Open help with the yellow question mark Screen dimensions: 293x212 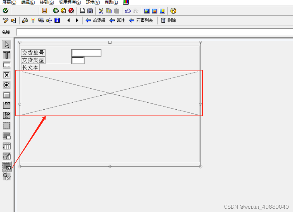coord(173,11)
